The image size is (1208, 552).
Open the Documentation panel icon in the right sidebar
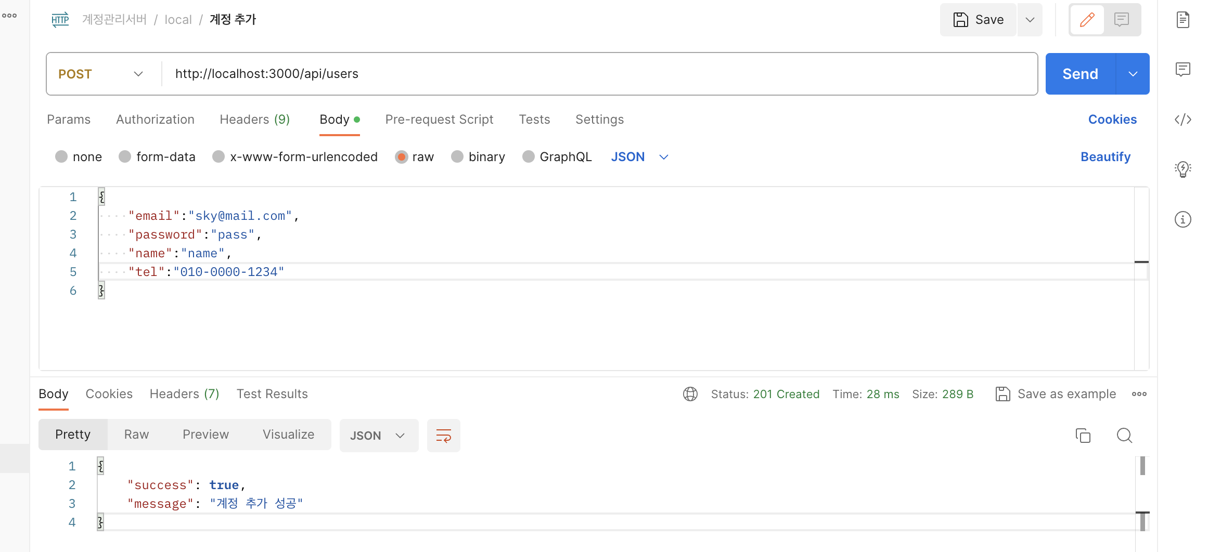[x=1183, y=20]
